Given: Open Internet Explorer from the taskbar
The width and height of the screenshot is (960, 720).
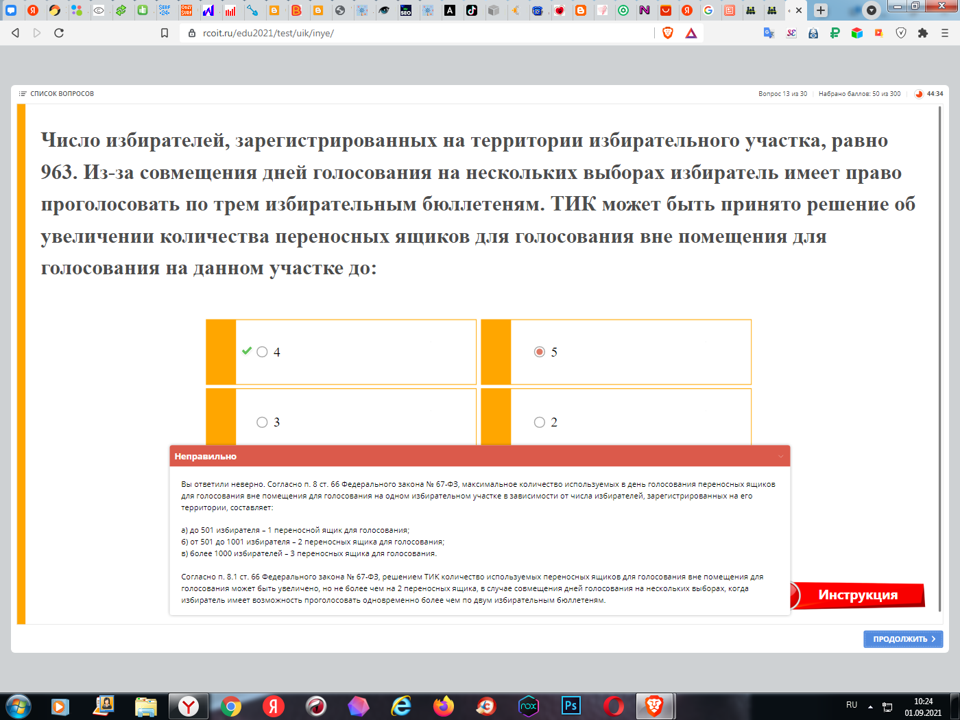Looking at the screenshot, I should point(401,706).
